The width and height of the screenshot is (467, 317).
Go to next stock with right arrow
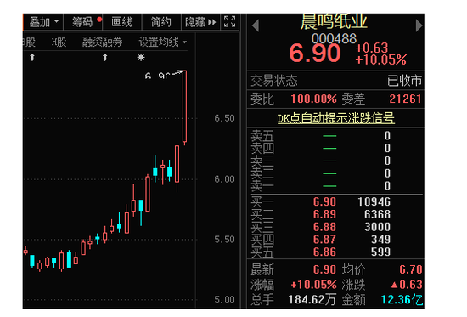click(x=419, y=25)
